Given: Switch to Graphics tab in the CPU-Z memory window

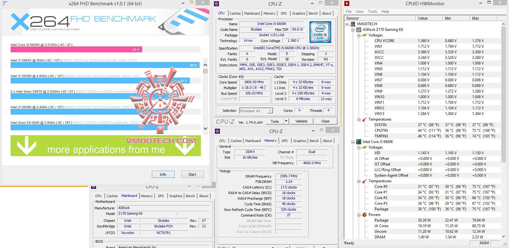Looking at the screenshot, I should coord(299,141).
